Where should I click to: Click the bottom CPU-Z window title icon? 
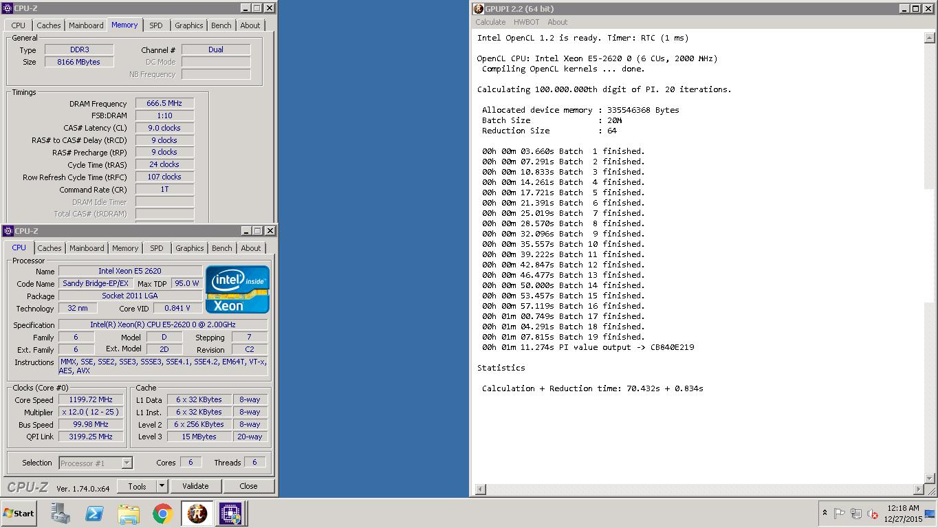click(x=8, y=231)
